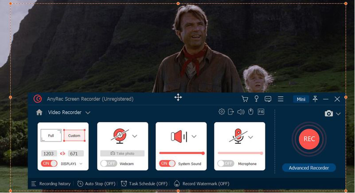Click the top-center selection region handle
Screen dimensions: 355x193
pyautogui.click(x=178, y=3)
